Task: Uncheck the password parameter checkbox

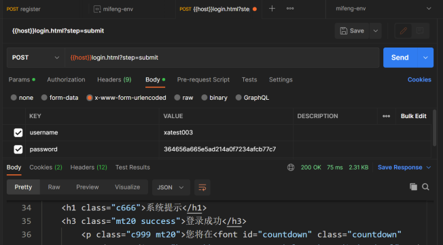Action: click(x=18, y=149)
